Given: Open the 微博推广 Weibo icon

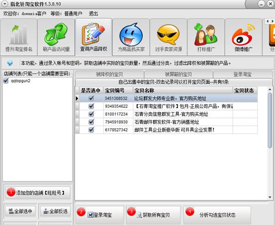Looking at the screenshot, I should pos(243,35).
